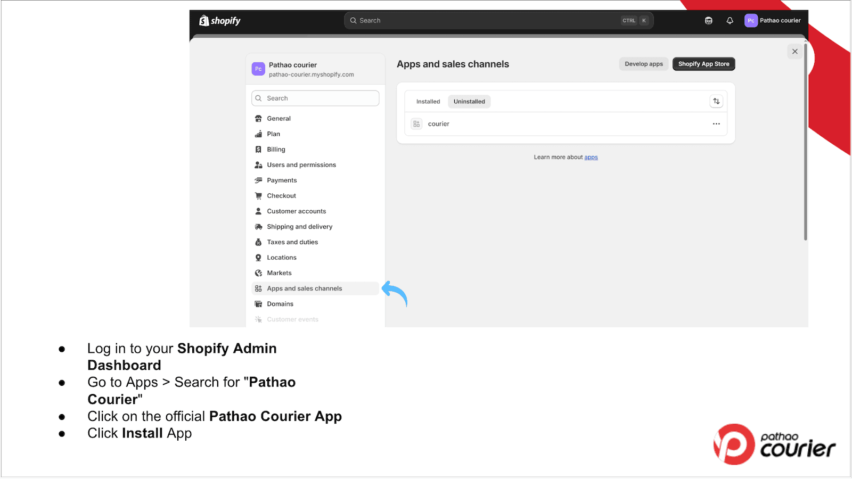Open the notifications bell
852x479 pixels.
(730, 20)
